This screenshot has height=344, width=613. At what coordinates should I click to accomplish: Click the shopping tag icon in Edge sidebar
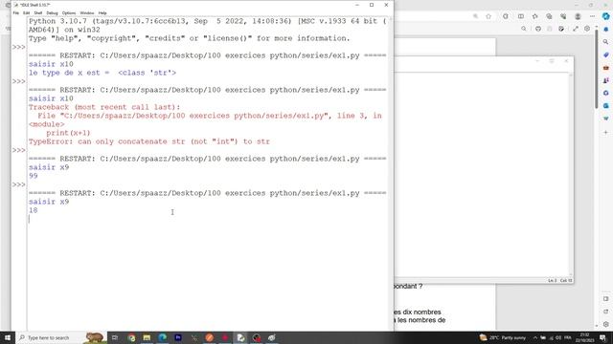coord(606,55)
